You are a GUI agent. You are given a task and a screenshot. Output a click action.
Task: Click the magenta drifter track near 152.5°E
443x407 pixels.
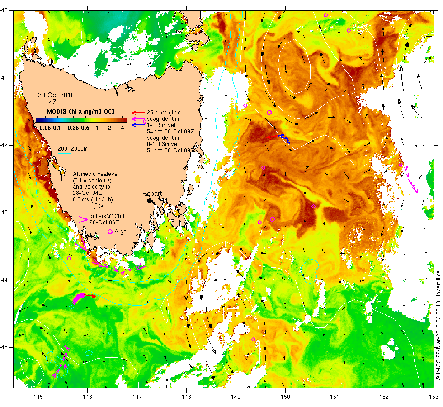[x=409, y=178]
